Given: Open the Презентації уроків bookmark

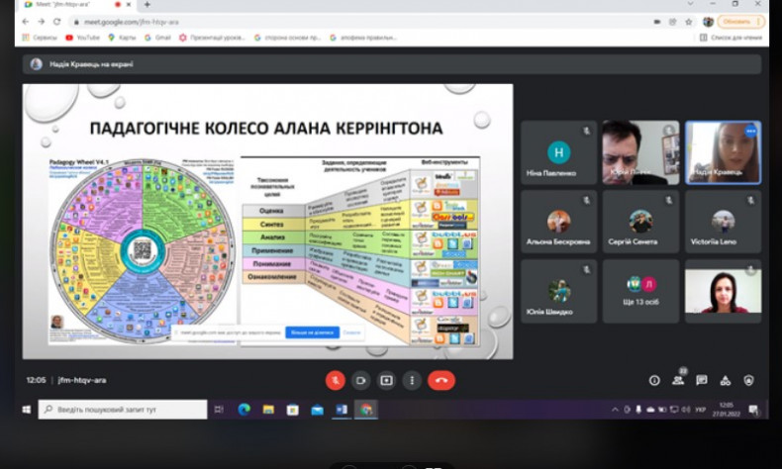Looking at the screenshot, I should tap(213, 38).
